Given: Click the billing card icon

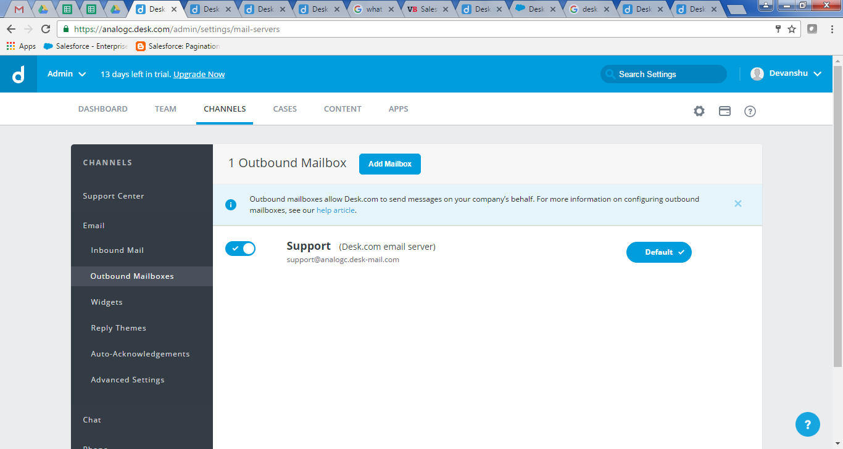Looking at the screenshot, I should pyautogui.click(x=725, y=111).
